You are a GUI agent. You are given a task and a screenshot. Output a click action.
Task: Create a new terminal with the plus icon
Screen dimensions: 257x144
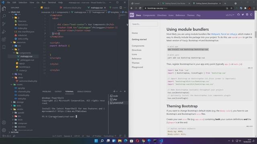114,92
